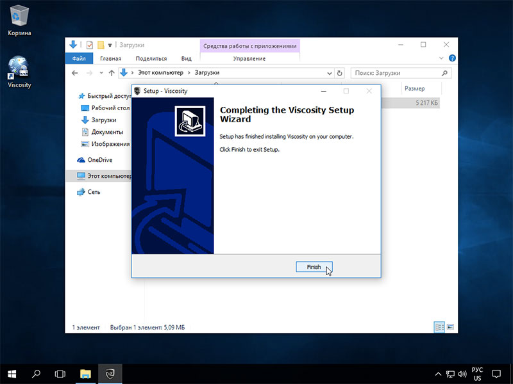Click the 1 элемент status bar text

click(86, 327)
